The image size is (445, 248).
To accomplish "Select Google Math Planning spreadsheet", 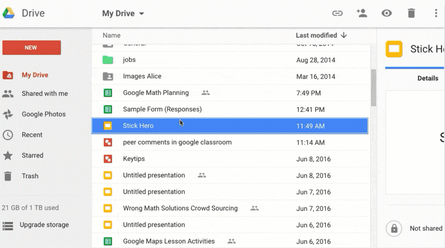I will click(230, 93).
